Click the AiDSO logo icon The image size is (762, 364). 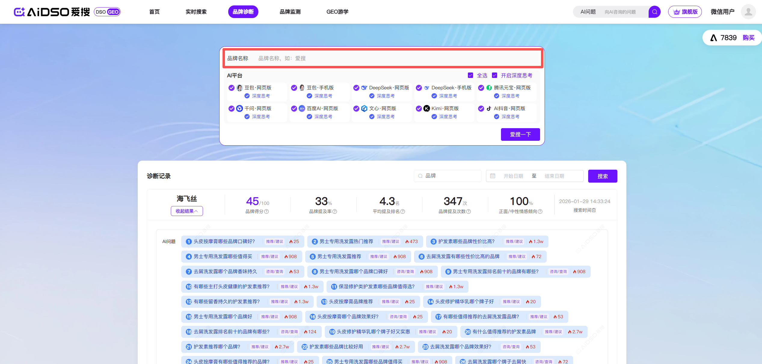(x=19, y=12)
